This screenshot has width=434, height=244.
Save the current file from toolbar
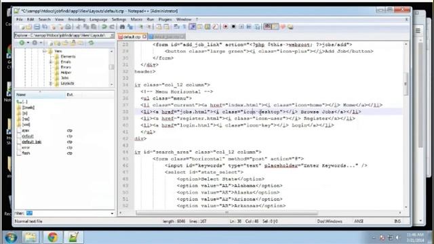click(37, 27)
